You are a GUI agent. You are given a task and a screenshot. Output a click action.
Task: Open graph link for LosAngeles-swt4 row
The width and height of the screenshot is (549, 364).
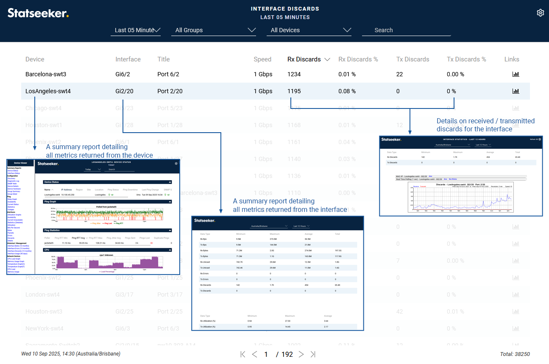click(x=516, y=91)
